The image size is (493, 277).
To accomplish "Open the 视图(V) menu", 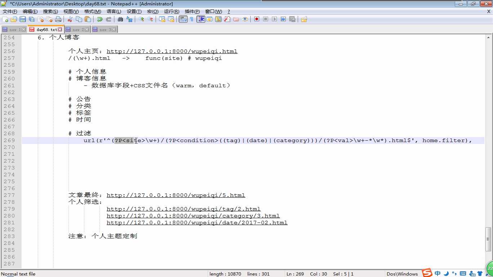I will [71, 12].
